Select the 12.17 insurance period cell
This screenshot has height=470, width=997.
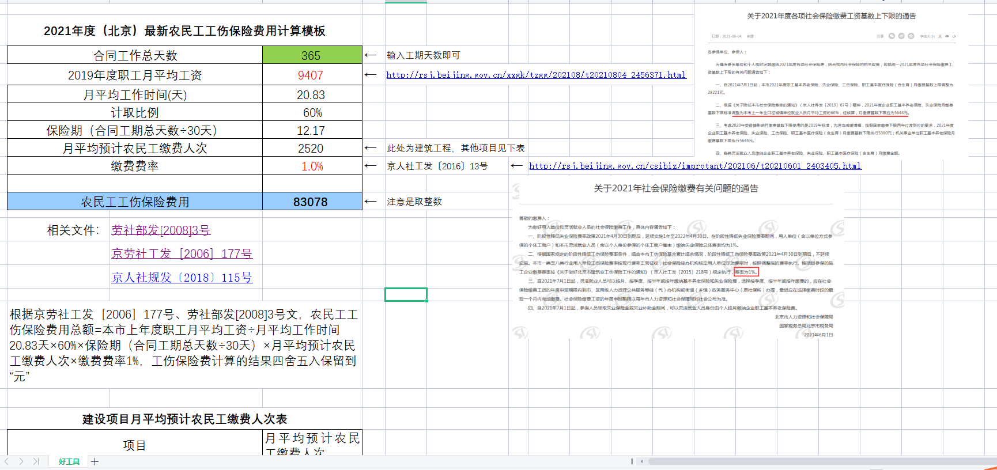point(312,131)
